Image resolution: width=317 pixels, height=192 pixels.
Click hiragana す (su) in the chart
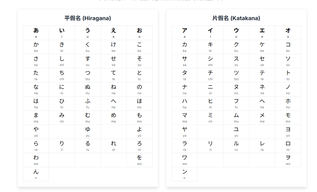click(x=88, y=61)
